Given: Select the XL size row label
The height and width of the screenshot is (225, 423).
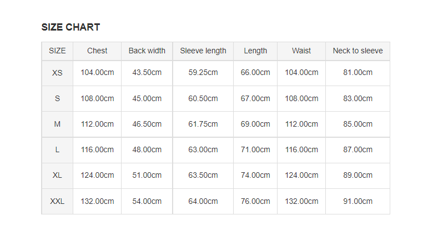Looking at the screenshot, I should pos(57,176).
